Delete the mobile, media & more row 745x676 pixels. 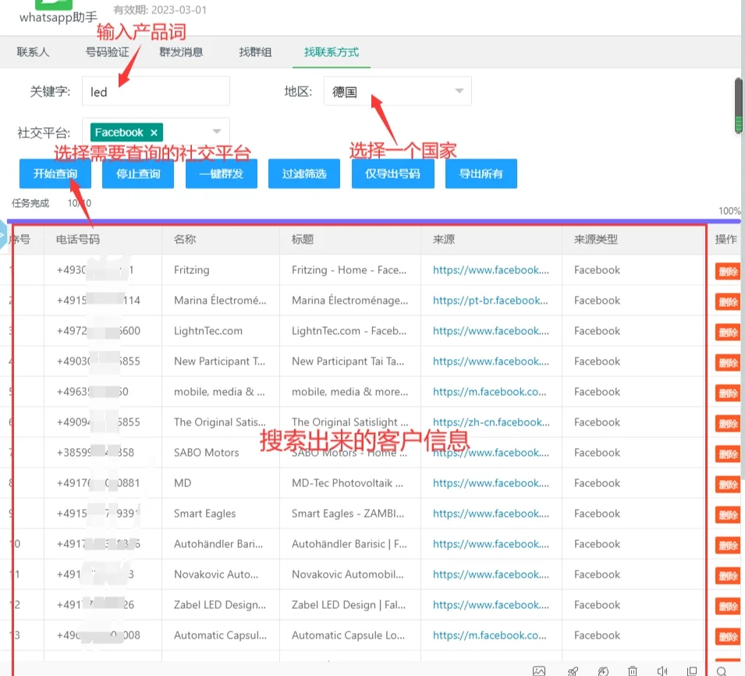point(727,393)
